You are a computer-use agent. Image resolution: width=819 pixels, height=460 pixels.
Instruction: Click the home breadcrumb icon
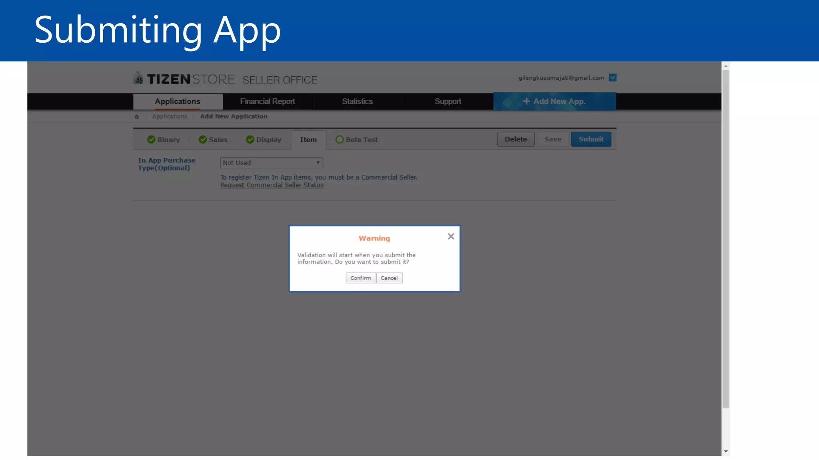pyautogui.click(x=137, y=117)
